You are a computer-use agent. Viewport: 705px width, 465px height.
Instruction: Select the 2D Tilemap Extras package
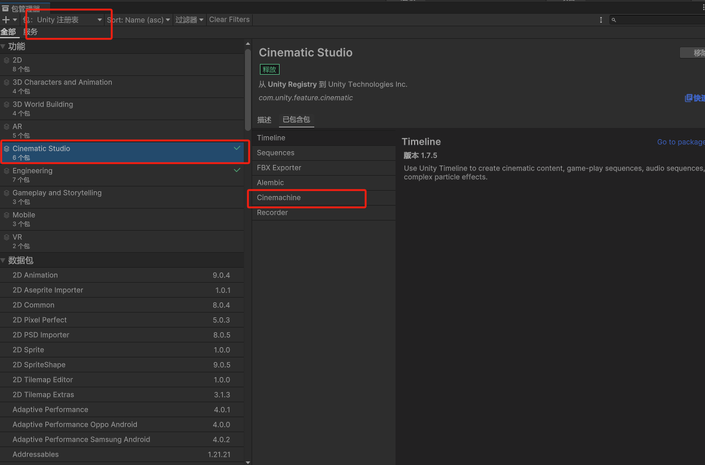[122, 394]
